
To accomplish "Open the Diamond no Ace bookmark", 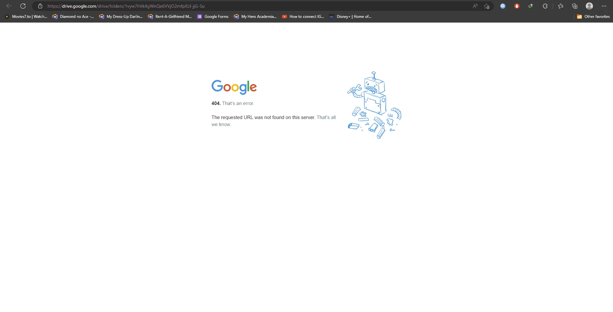I will point(73,17).
